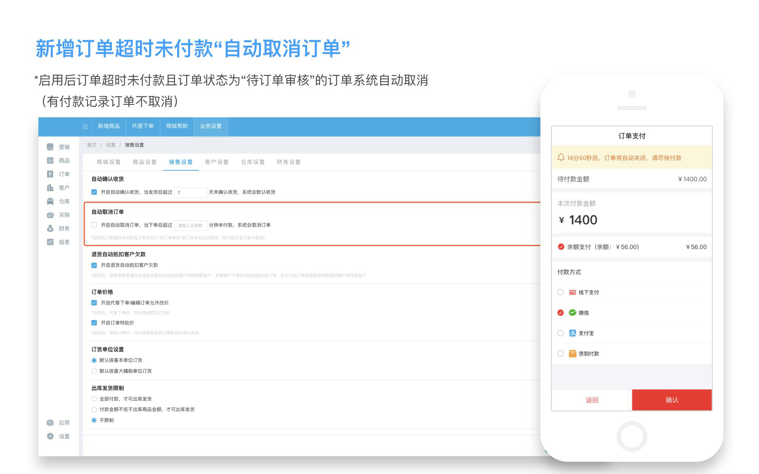Image resolution: width=759 pixels, height=474 pixels.
Task: Choose 支付宝 payment method on phone
Action: (561, 333)
